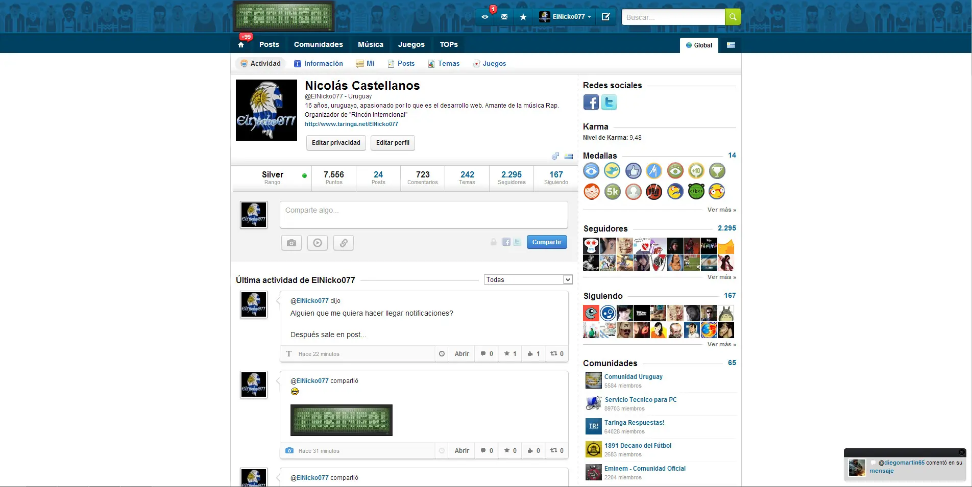972x487 pixels.
Task: Click Ver más under Siguiendo
Action: (x=721, y=344)
